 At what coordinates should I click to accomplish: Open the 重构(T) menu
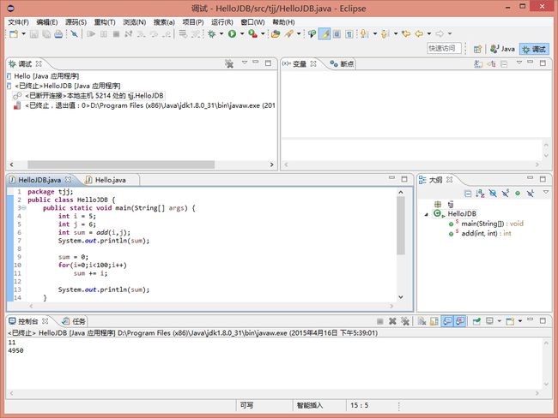coord(105,22)
